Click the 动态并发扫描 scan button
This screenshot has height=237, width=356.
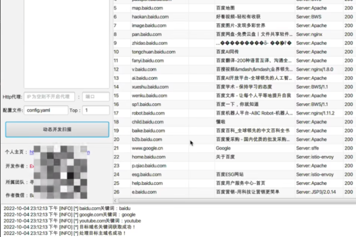click(57, 129)
